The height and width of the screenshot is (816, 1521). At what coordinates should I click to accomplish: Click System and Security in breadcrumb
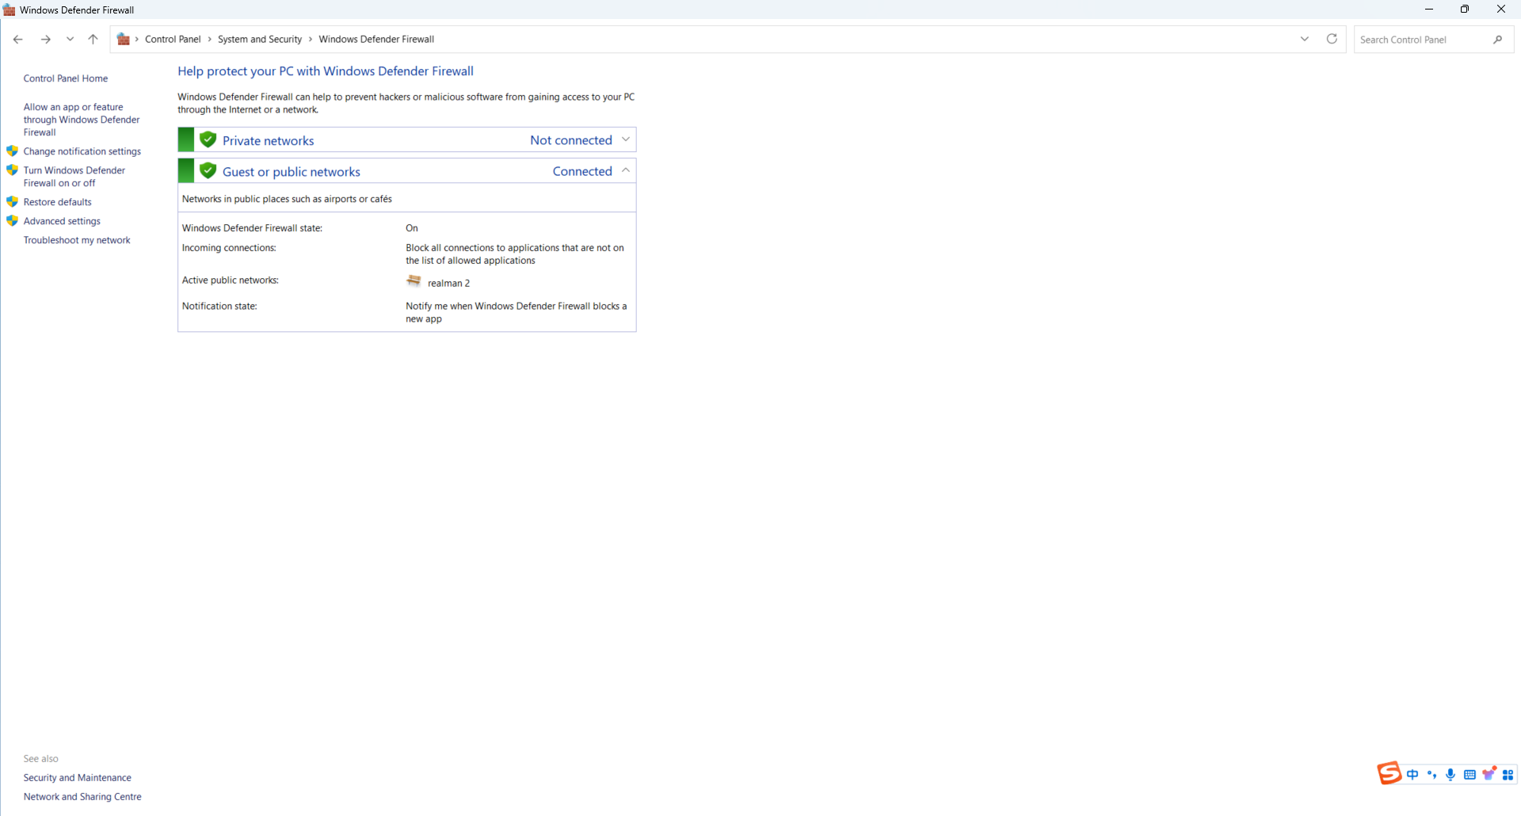click(x=259, y=40)
